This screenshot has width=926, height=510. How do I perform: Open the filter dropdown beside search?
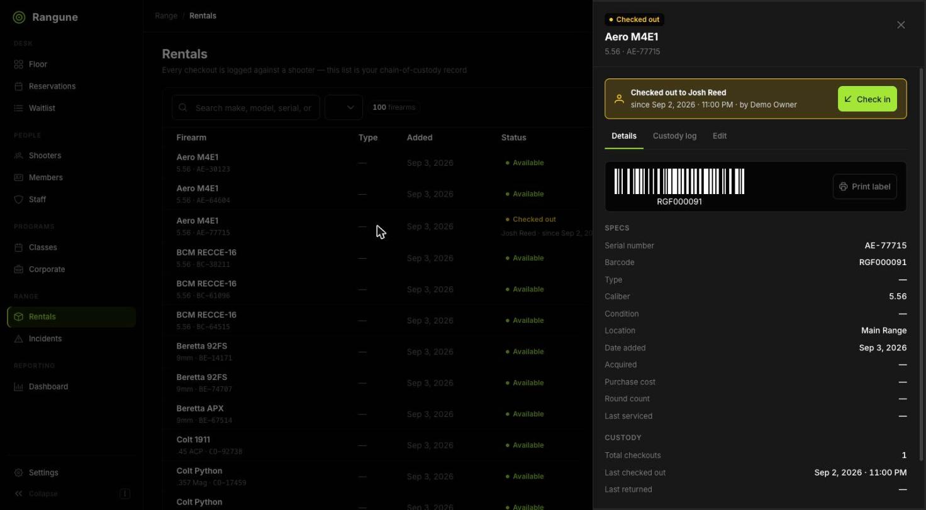[343, 107]
